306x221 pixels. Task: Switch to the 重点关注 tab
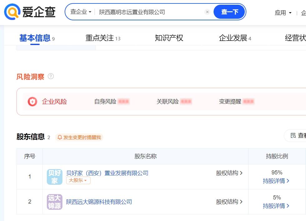coord(103,38)
